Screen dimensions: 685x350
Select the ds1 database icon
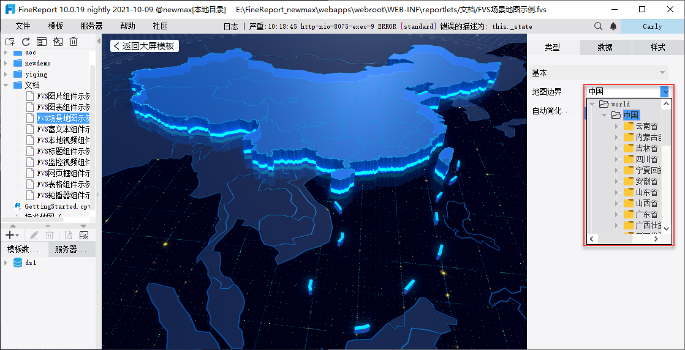coord(18,262)
